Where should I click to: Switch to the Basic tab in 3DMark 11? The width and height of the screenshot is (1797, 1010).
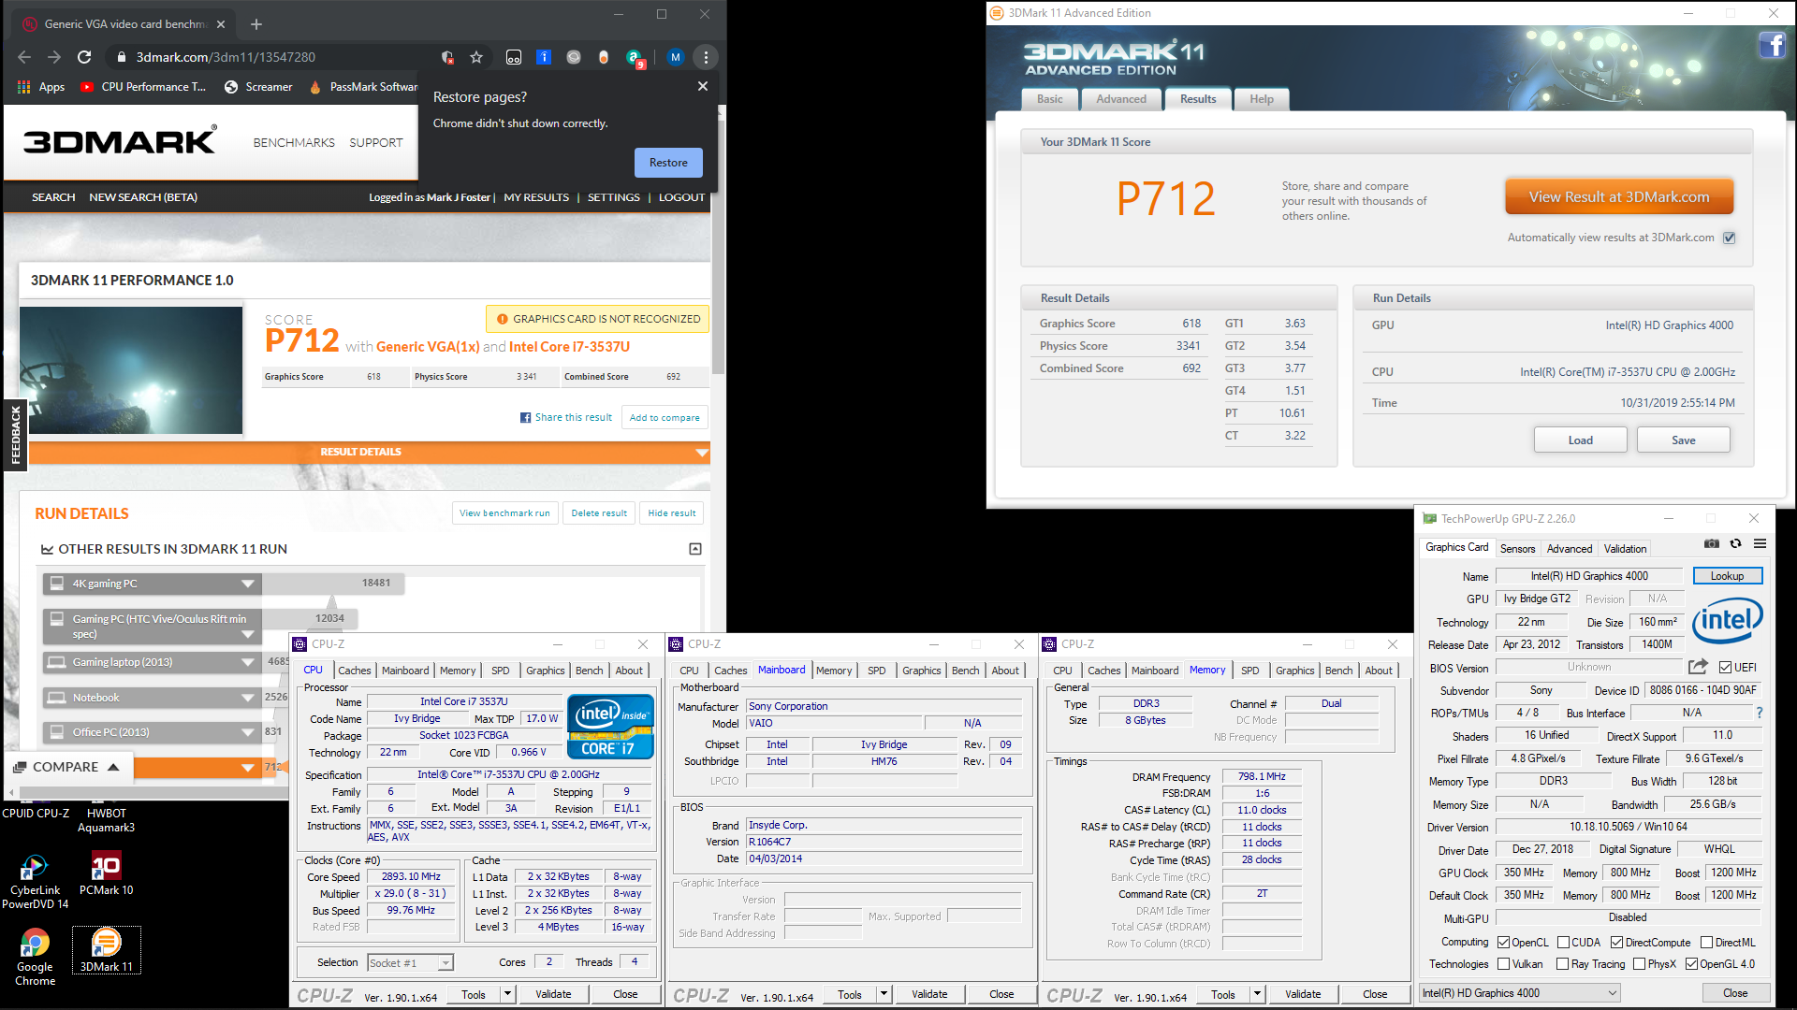tap(1050, 99)
